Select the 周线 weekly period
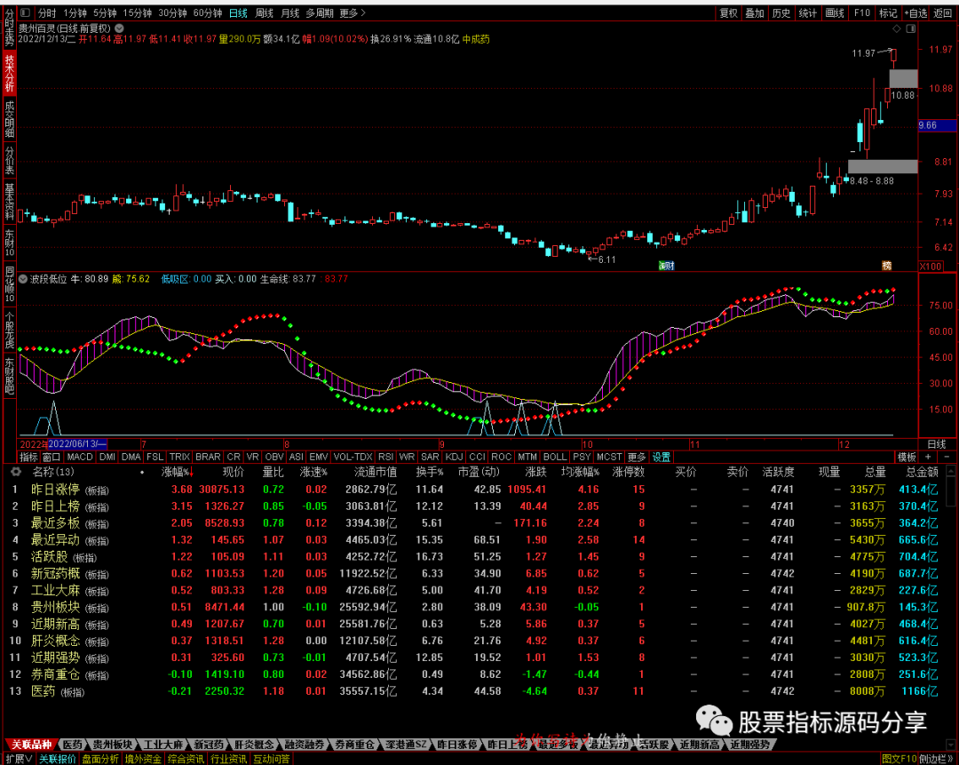 [x=264, y=12]
